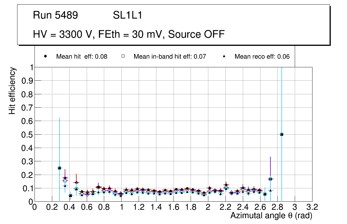This screenshot has height=224, width=347.
Task: Click the y-axis tick label '1'
Action: pyautogui.click(x=31, y=68)
